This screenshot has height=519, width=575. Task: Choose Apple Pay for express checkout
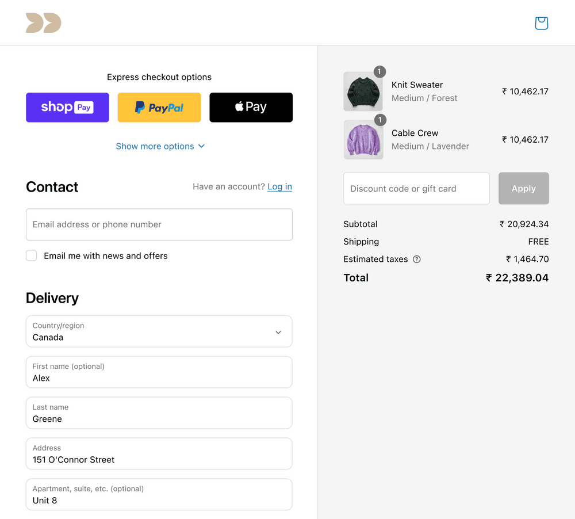point(251,107)
